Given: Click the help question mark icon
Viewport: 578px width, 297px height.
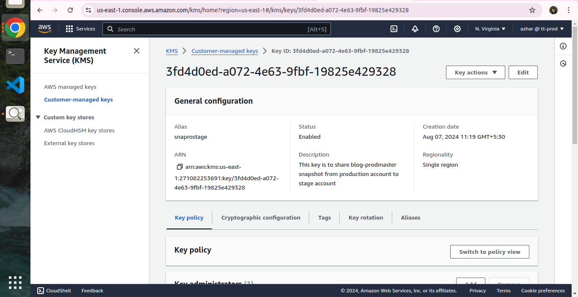Looking at the screenshot, I should coord(436,29).
